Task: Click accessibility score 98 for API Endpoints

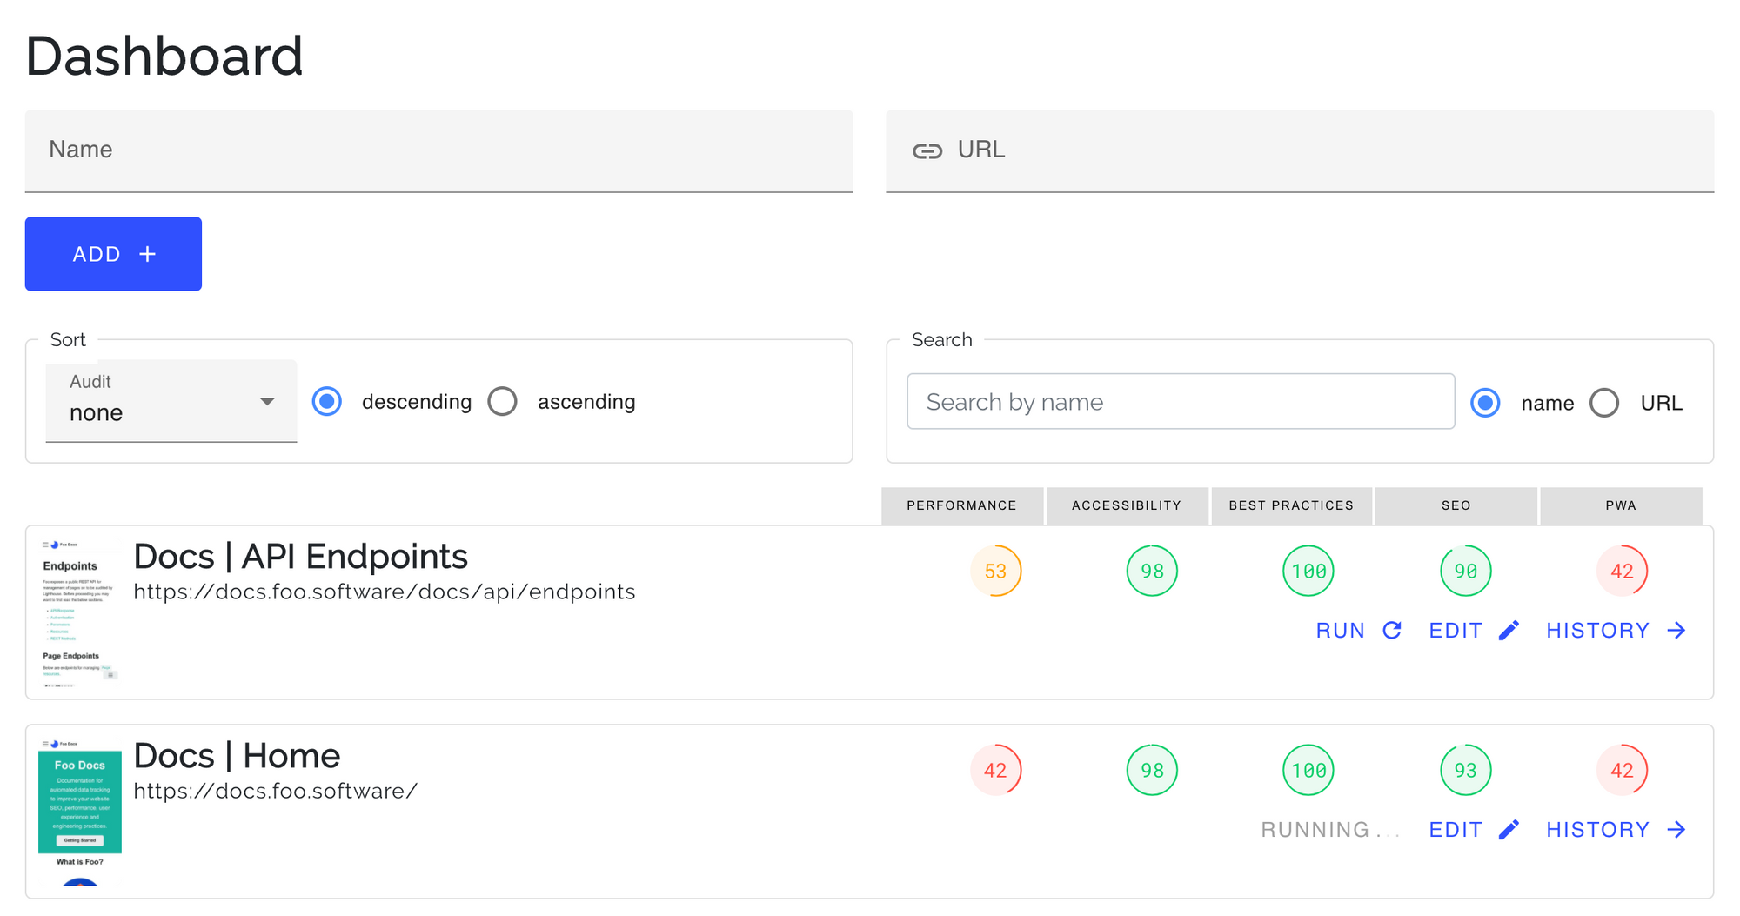Action: pyautogui.click(x=1152, y=572)
